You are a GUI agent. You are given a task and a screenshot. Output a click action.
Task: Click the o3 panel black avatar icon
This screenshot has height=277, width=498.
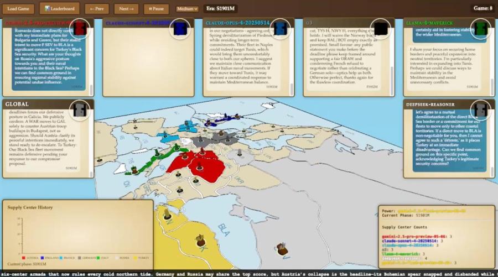pos(381,27)
